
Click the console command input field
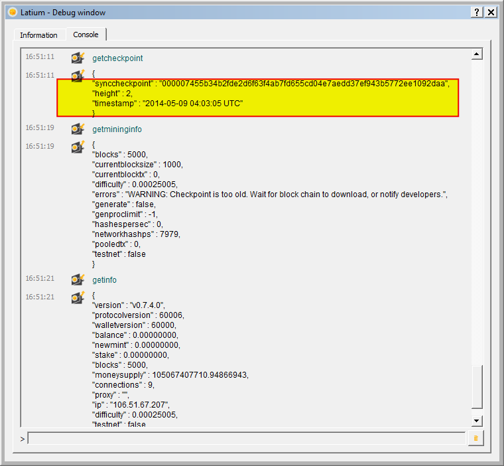(247, 438)
